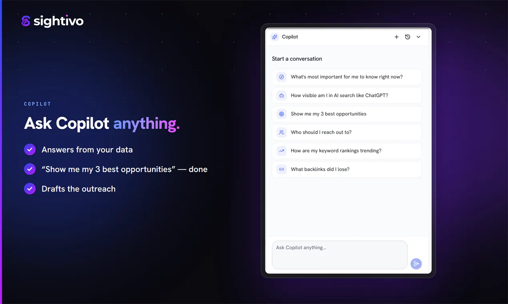Image resolution: width=508 pixels, height=304 pixels.
Task: Click robot icon beside AI search question
Action: [x=282, y=95]
